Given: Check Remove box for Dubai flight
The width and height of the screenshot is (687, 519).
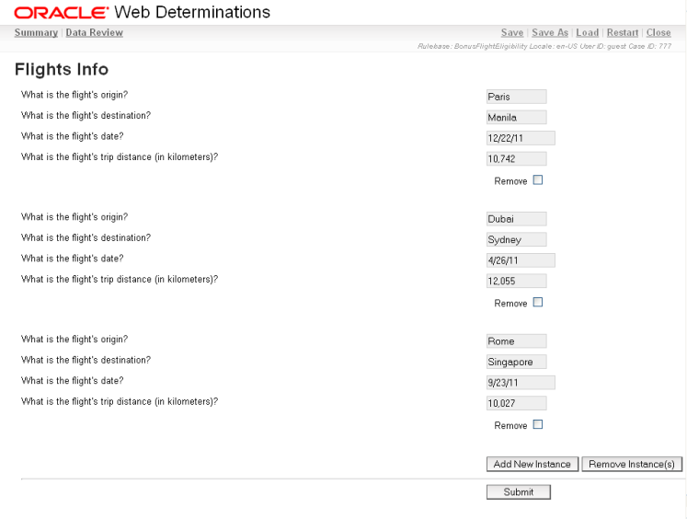Looking at the screenshot, I should 538,302.
